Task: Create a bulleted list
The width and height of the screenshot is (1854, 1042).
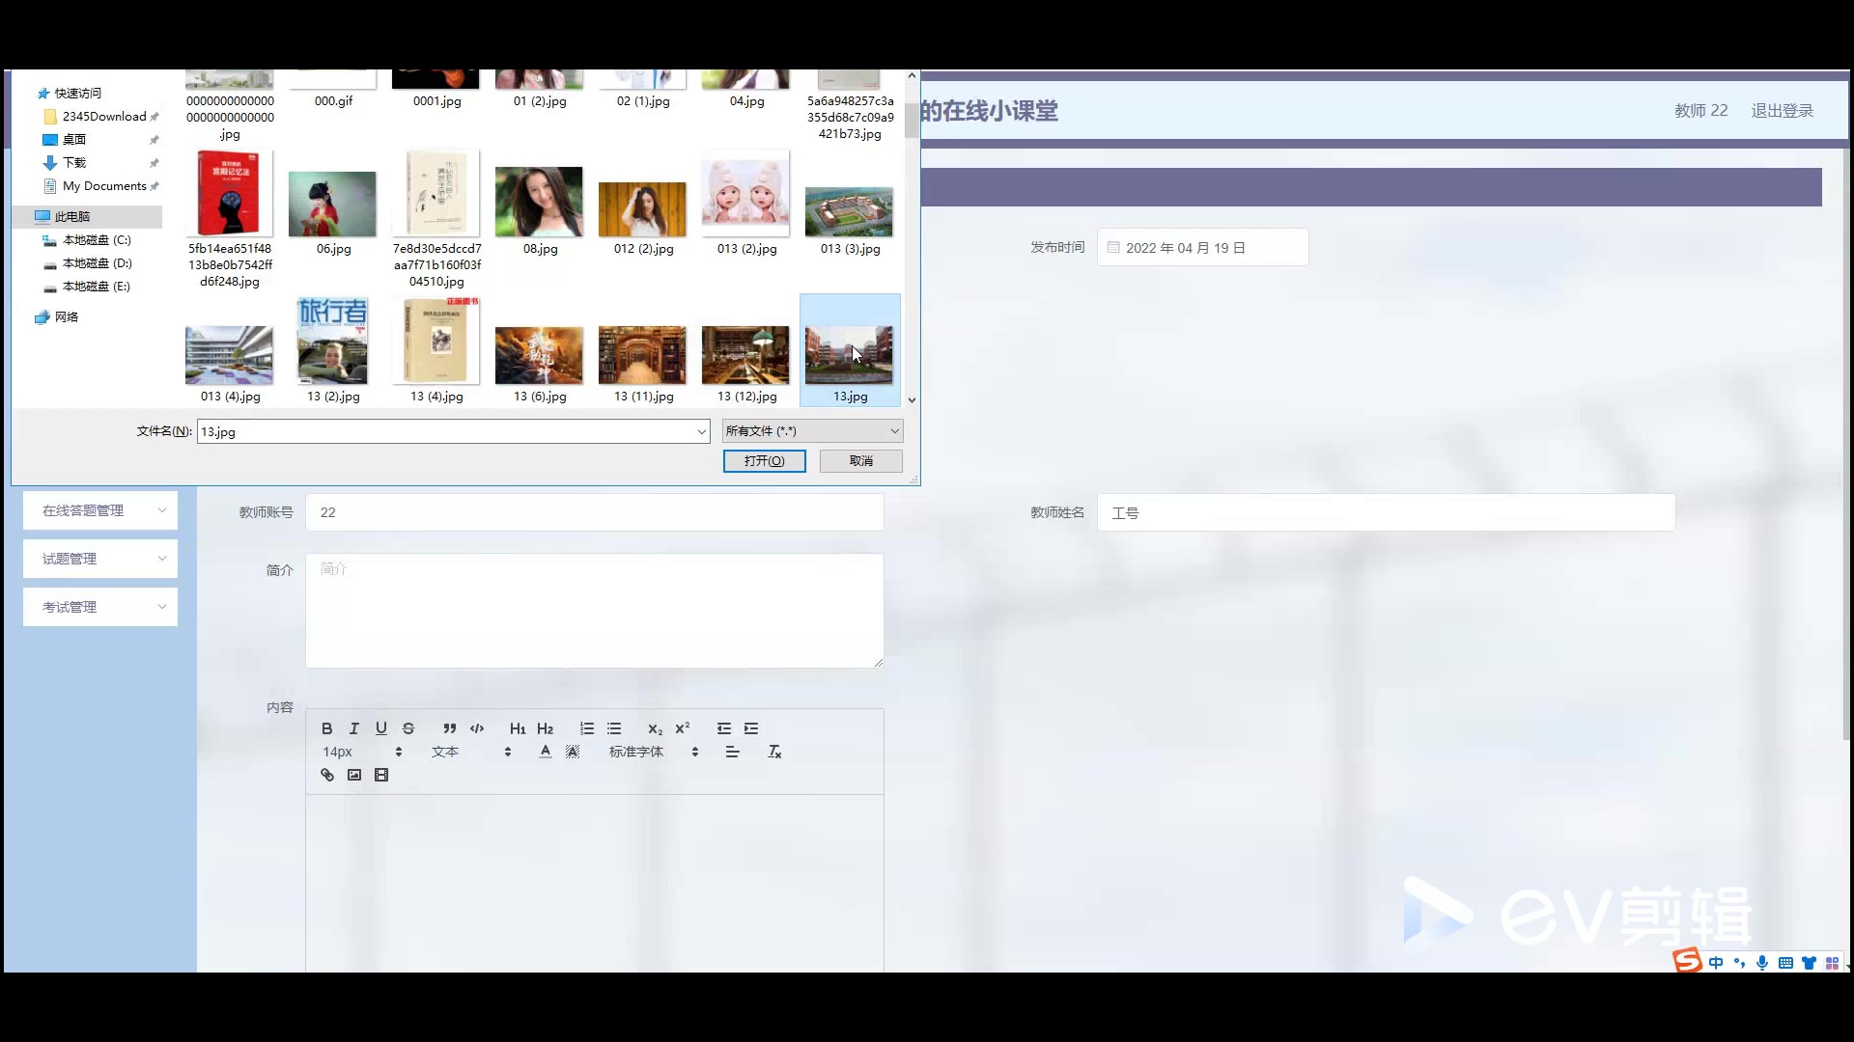Action: (x=613, y=728)
